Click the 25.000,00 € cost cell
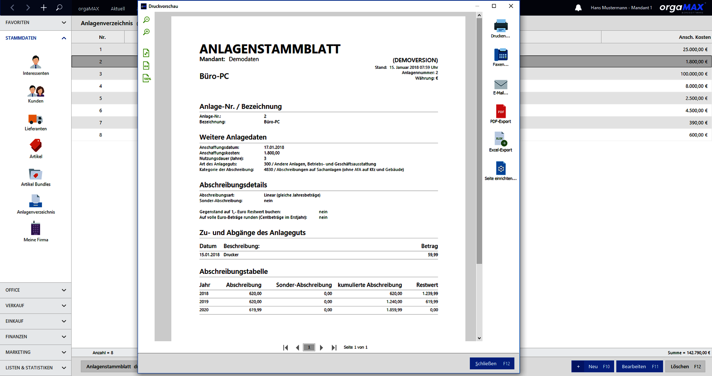This screenshot has width=712, height=376. [695, 49]
